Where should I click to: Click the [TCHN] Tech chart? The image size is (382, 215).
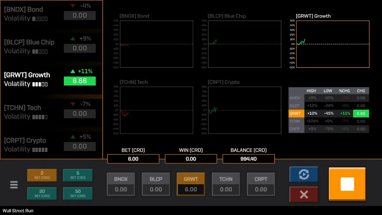click(x=156, y=110)
